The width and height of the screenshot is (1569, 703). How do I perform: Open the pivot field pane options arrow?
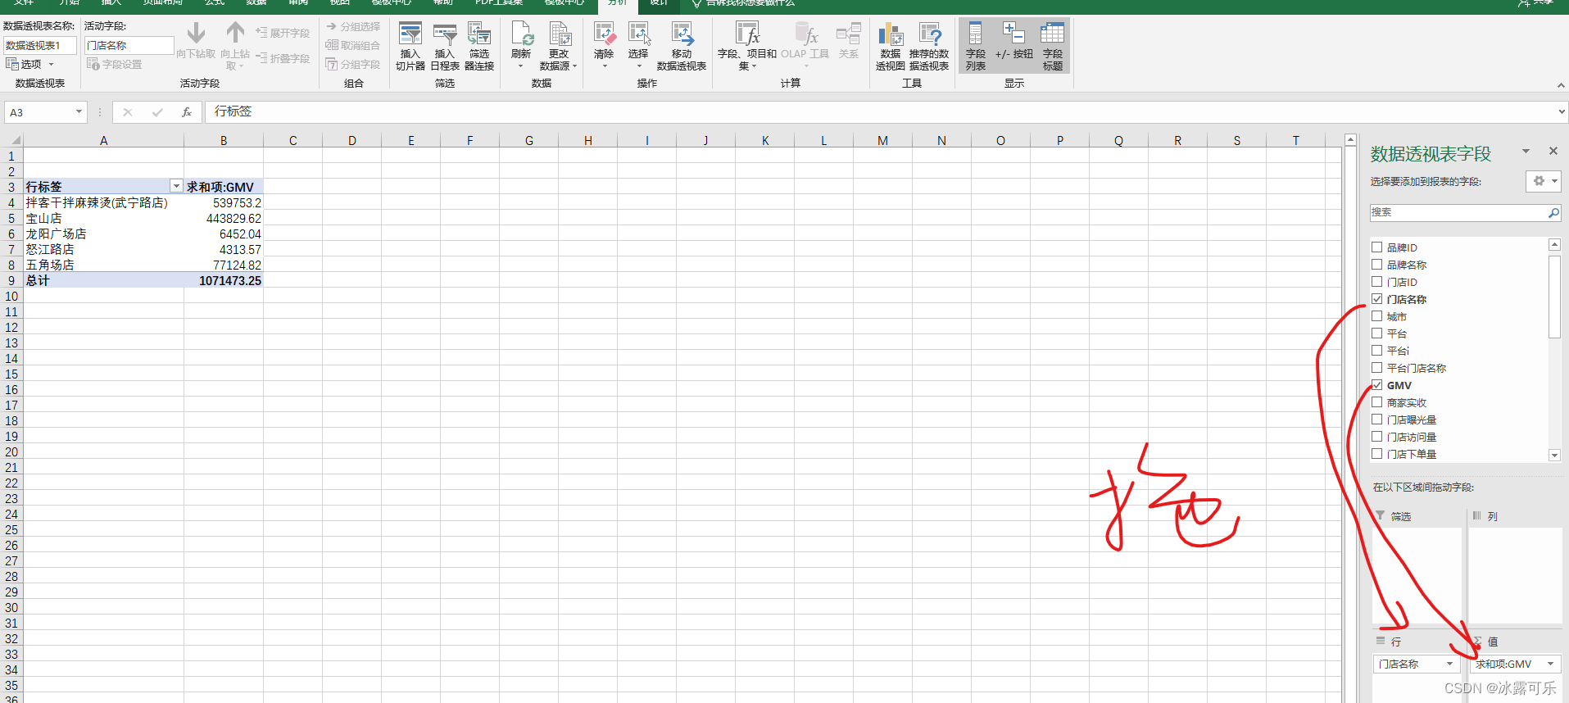coord(1526,151)
